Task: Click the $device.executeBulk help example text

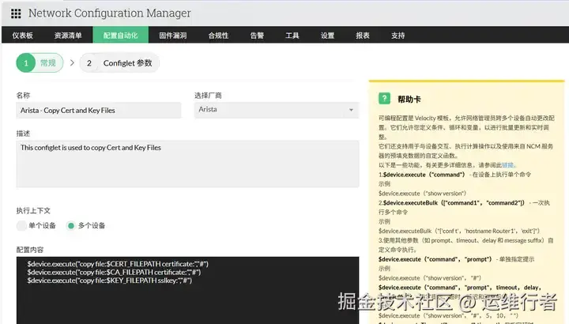Action: (x=459, y=231)
